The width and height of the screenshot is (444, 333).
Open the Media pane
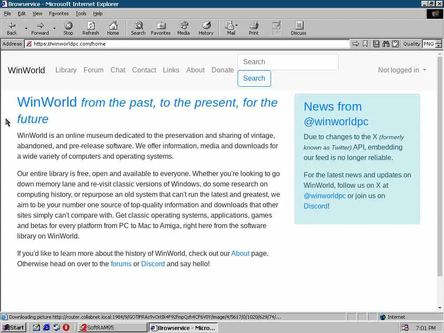183,28
